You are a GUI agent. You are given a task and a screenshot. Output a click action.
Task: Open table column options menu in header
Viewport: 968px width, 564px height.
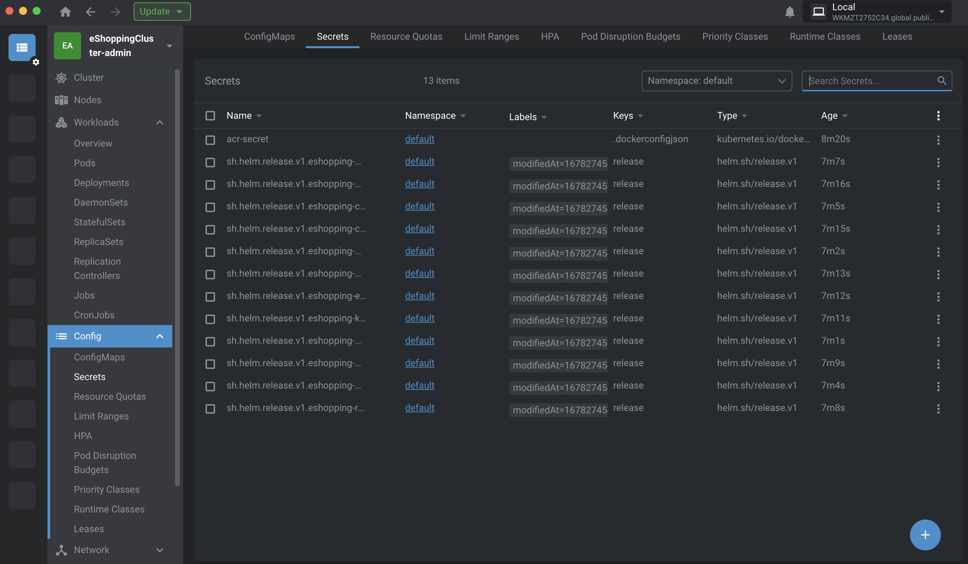click(938, 116)
